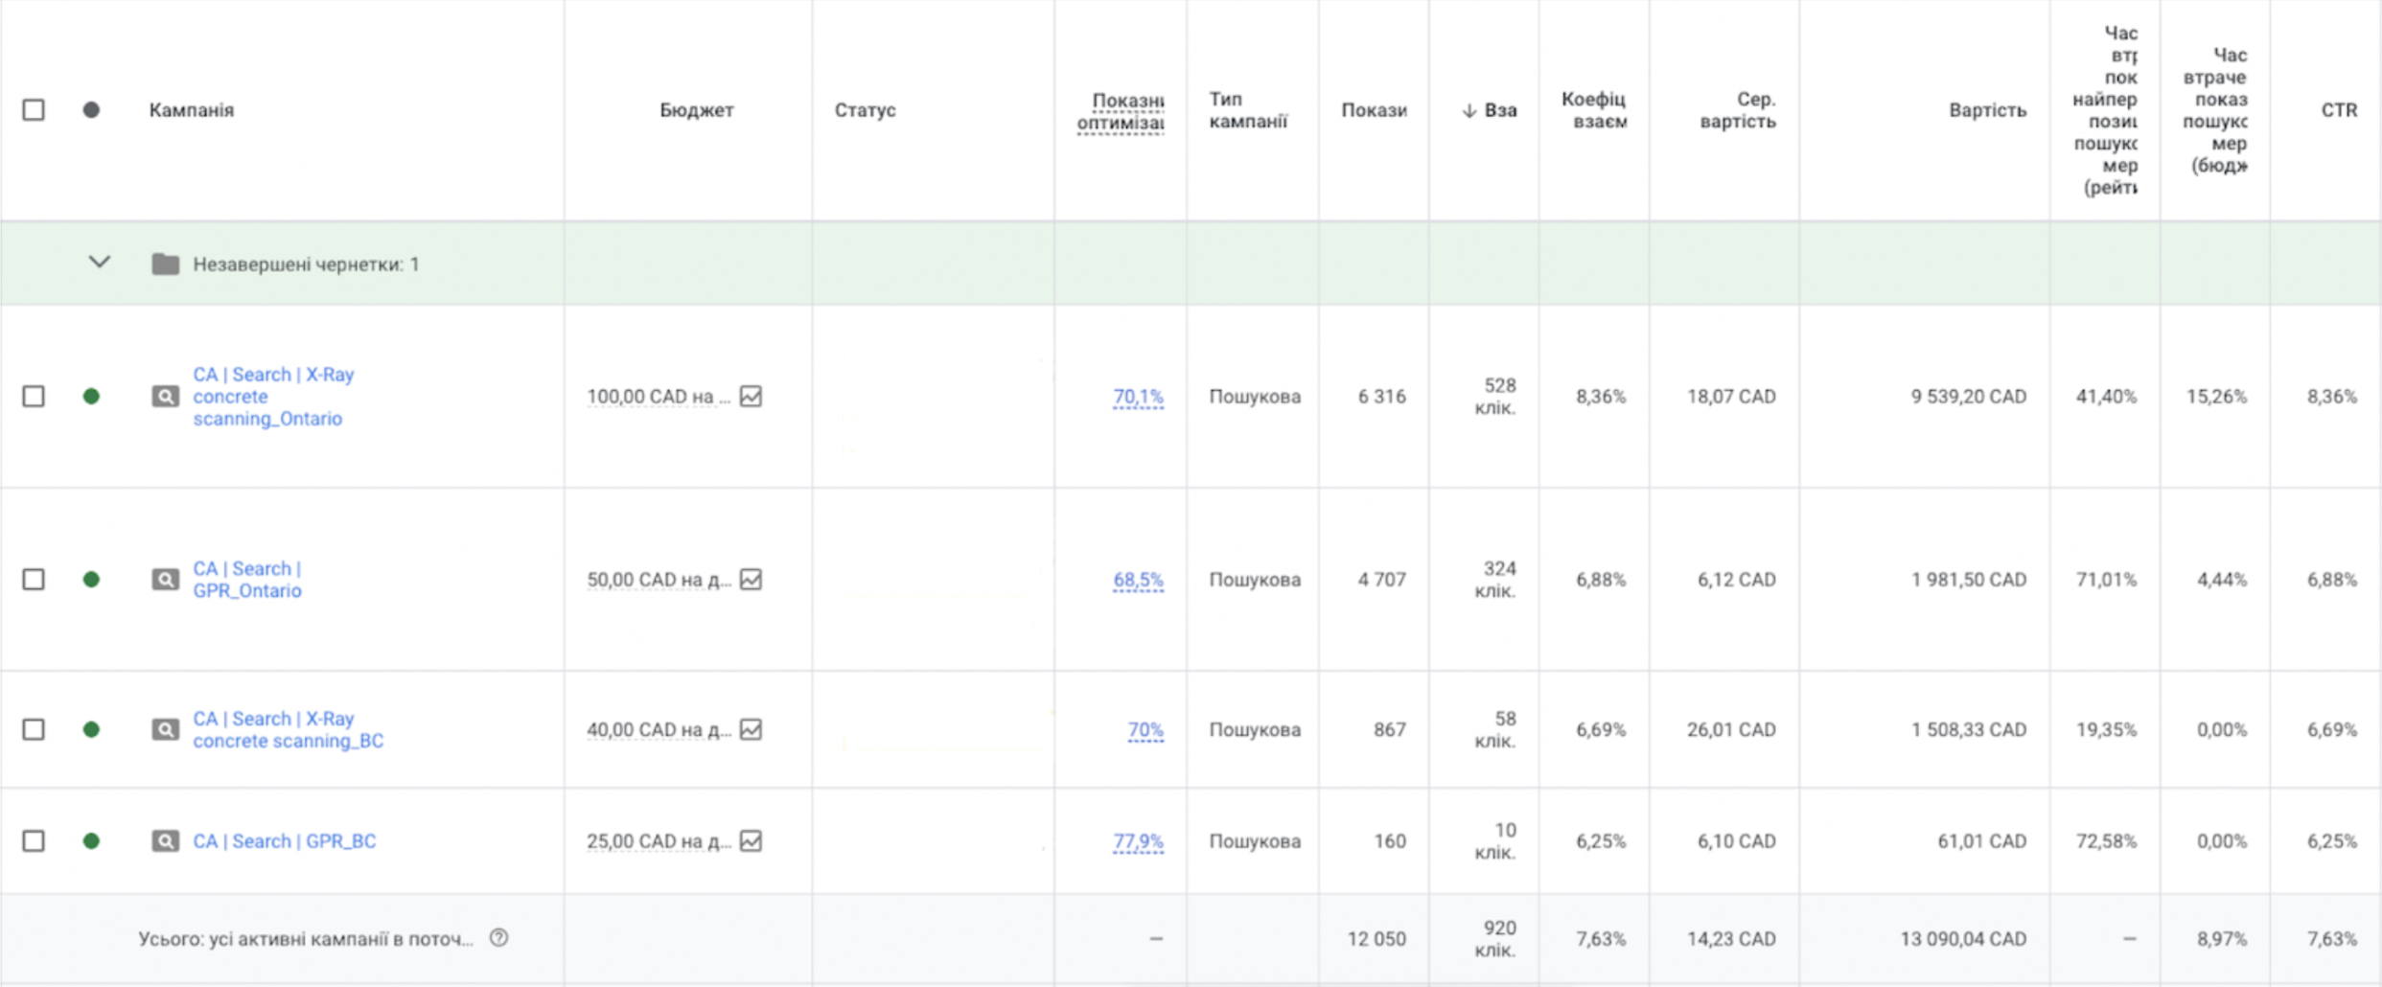Sort table by Бюджет column header

pyautogui.click(x=696, y=110)
